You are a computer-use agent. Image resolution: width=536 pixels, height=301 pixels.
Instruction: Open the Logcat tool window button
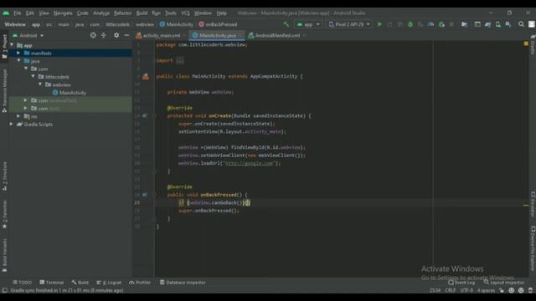click(109, 283)
